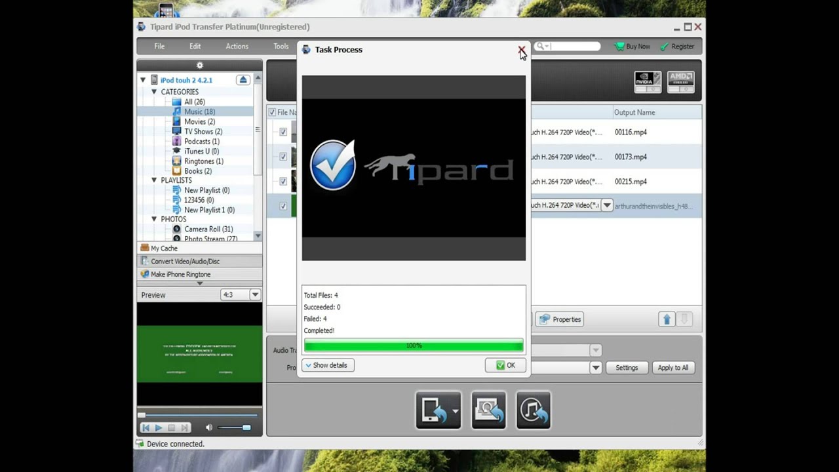This screenshot has width=839, height=472.
Task: Uncheck the 00116.mp4 row checkbox
Action: 283,132
